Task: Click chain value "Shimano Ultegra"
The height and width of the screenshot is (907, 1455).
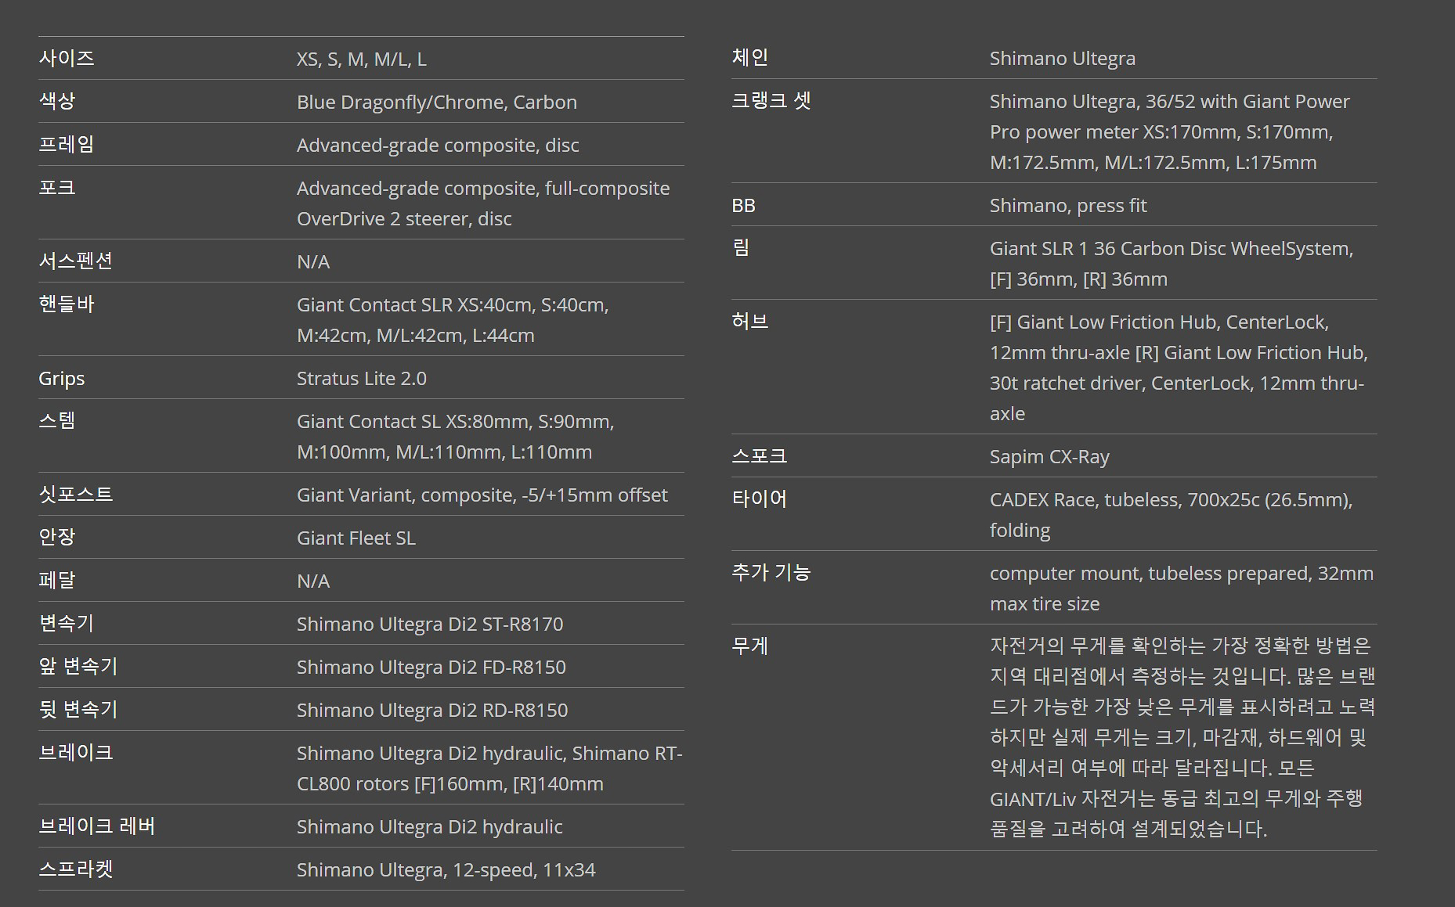Action: pyautogui.click(x=1062, y=59)
